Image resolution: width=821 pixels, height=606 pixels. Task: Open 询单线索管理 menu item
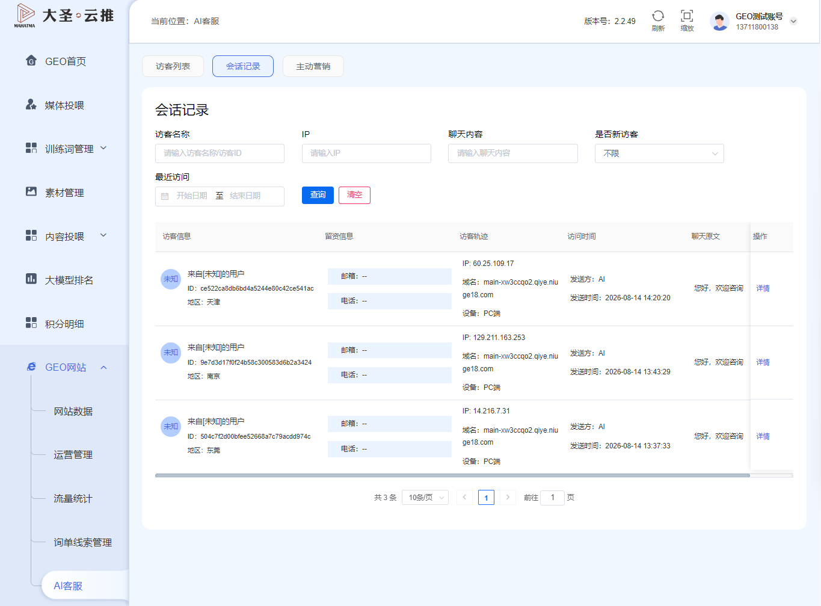pyautogui.click(x=82, y=542)
